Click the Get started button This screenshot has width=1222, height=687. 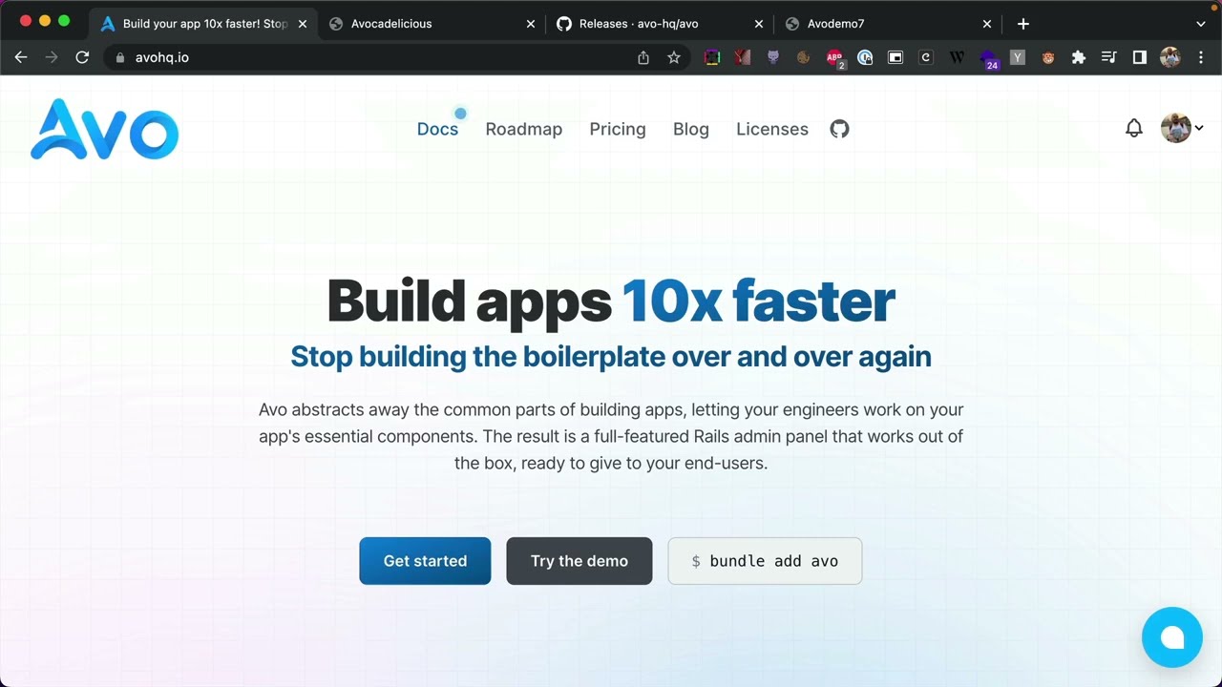point(425,561)
